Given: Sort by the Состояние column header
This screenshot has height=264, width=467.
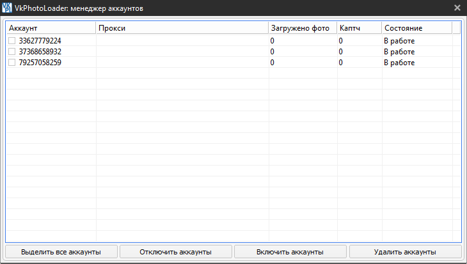Looking at the screenshot, I should (416, 29).
